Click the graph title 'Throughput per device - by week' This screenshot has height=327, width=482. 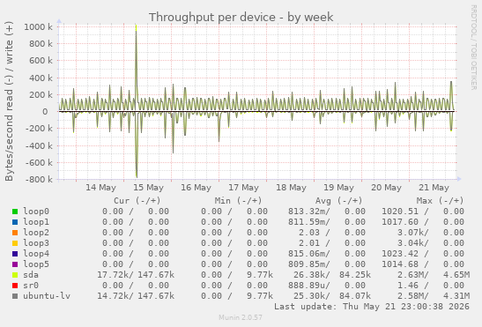click(x=241, y=18)
